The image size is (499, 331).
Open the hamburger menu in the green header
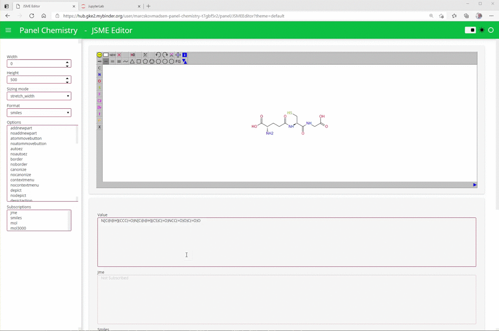tap(8, 30)
